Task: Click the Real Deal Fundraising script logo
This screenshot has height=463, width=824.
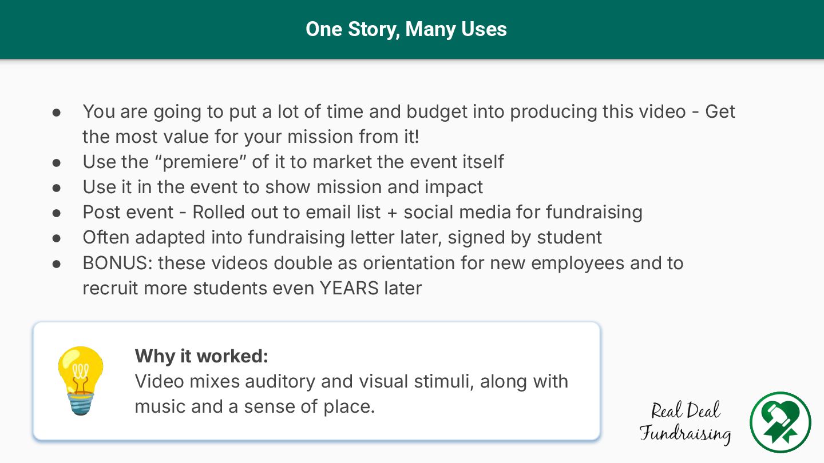Action: coord(686,422)
